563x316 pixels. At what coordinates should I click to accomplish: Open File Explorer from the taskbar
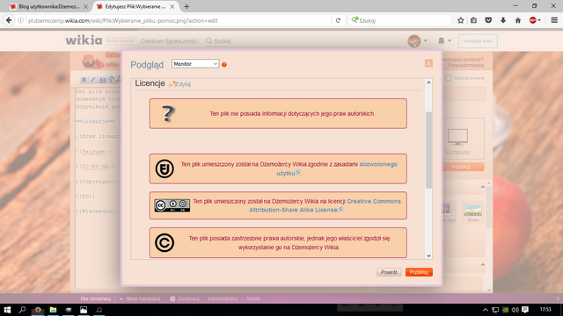53,310
